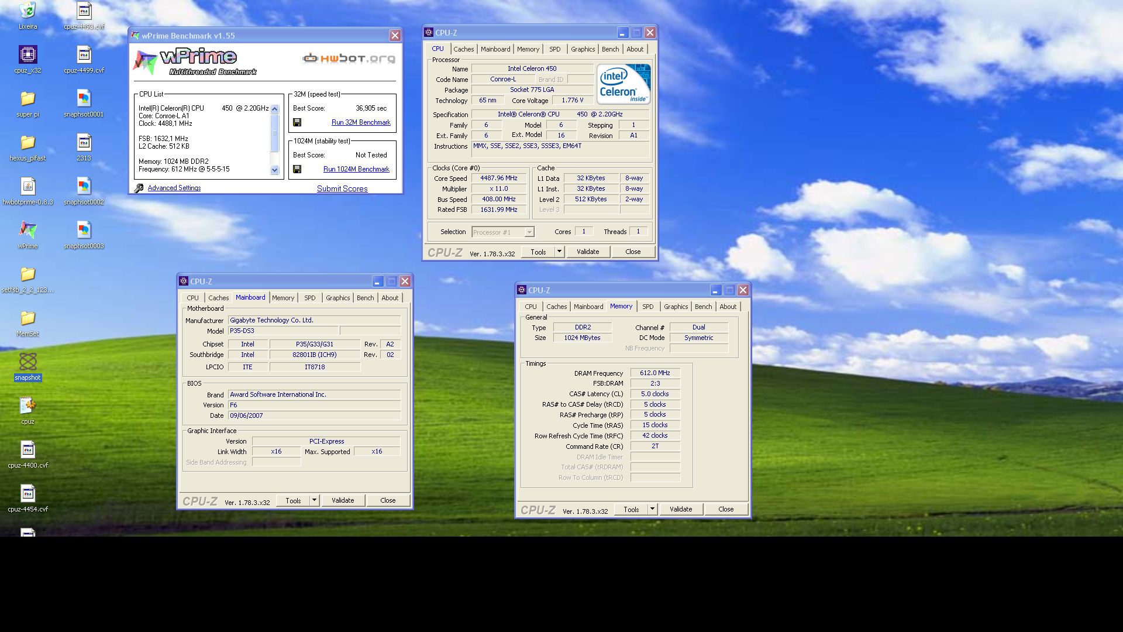
Task: Click Close button in Memory CPU-Z window
Action: [726, 509]
